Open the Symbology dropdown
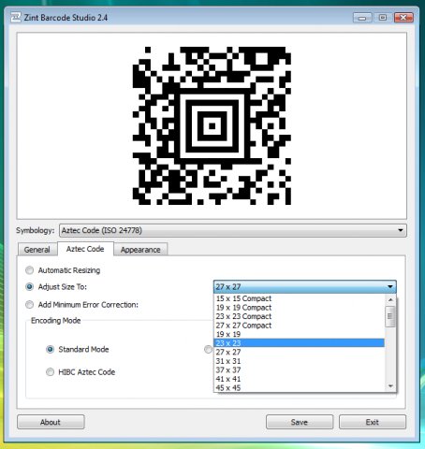Image resolution: width=425 pixels, height=449 pixels. (233, 230)
